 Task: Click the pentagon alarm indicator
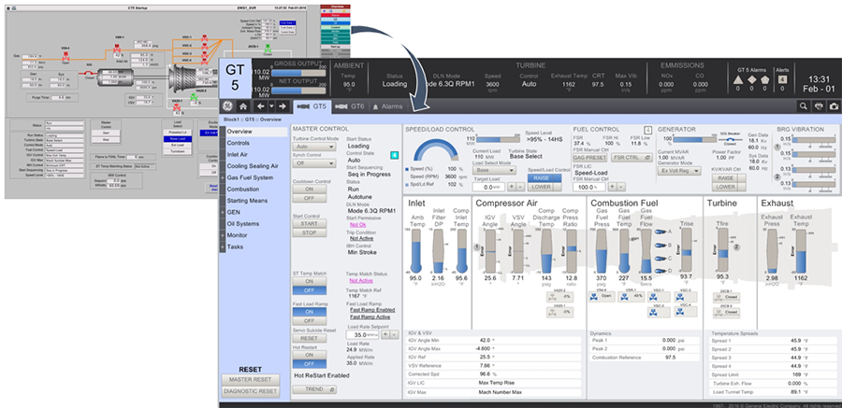pos(764,80)
